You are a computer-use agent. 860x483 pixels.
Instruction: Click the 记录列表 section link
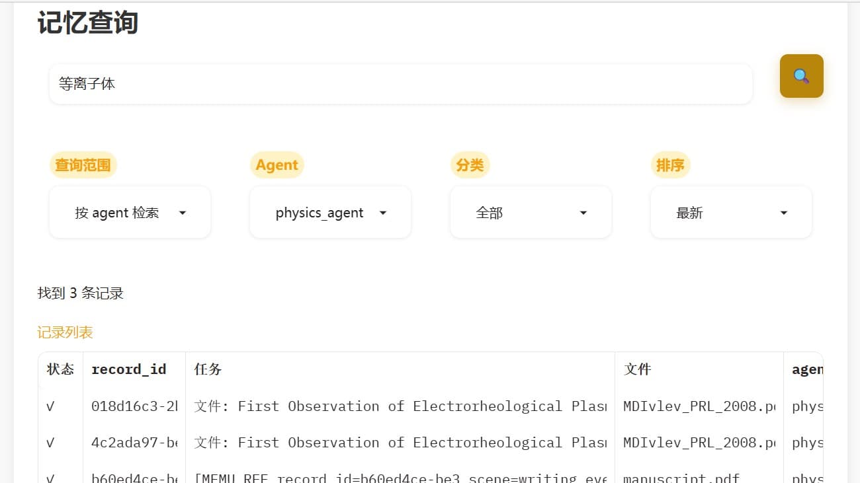tap(65, 332)
